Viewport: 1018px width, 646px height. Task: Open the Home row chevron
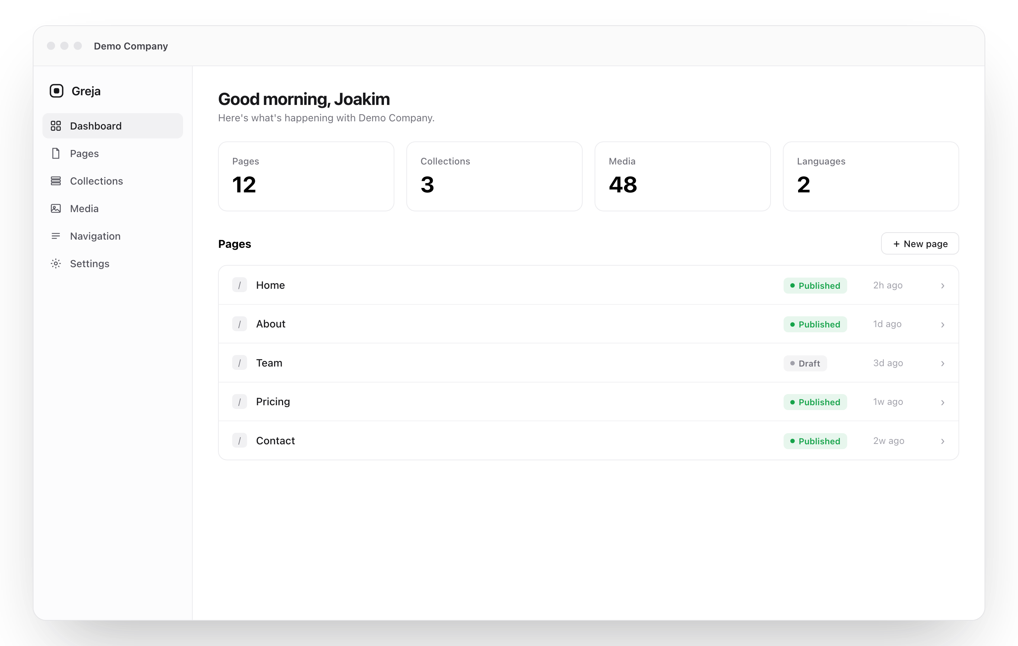coord(943,286)
